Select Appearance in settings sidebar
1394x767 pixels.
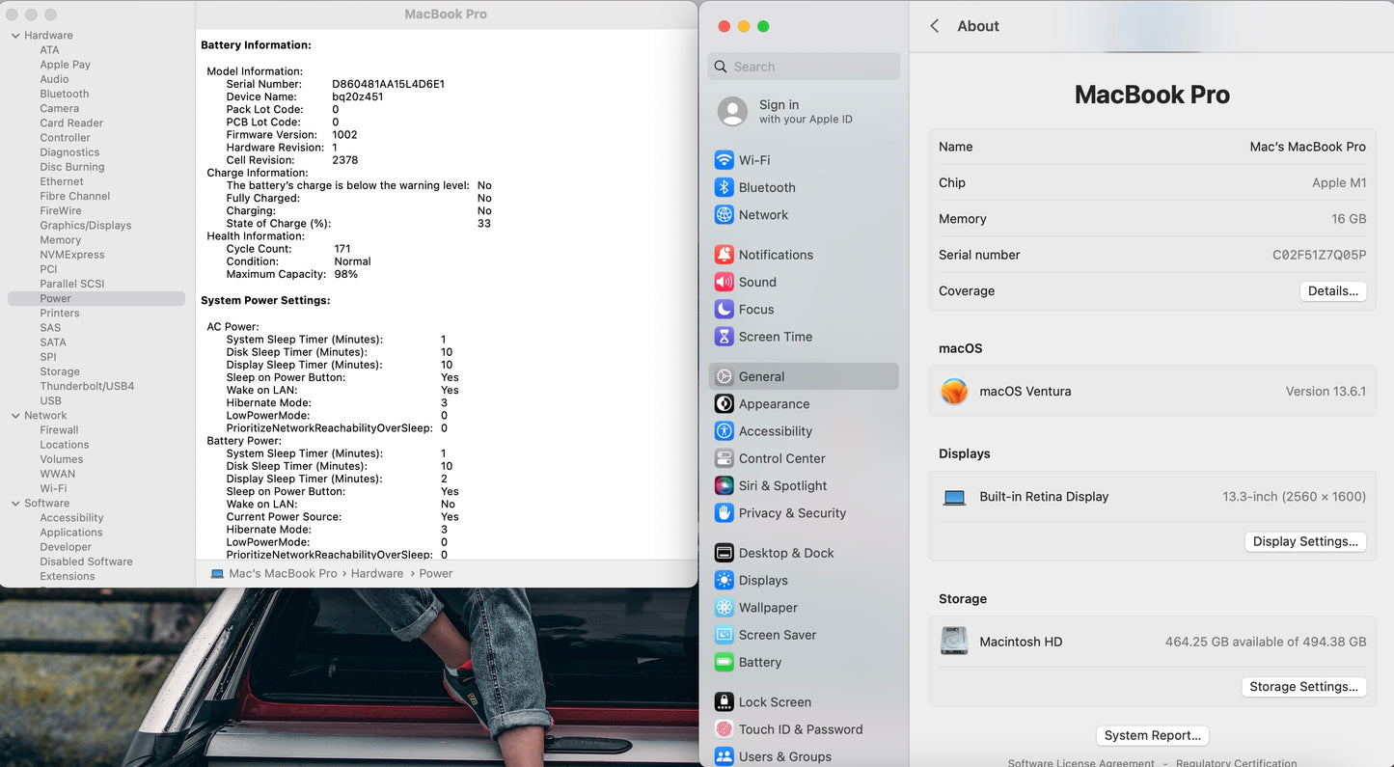tap(774, 404)
